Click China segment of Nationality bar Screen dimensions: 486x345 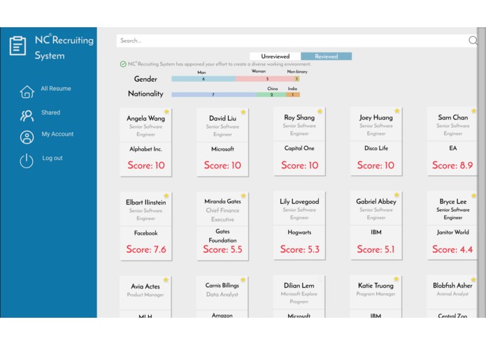271,95
